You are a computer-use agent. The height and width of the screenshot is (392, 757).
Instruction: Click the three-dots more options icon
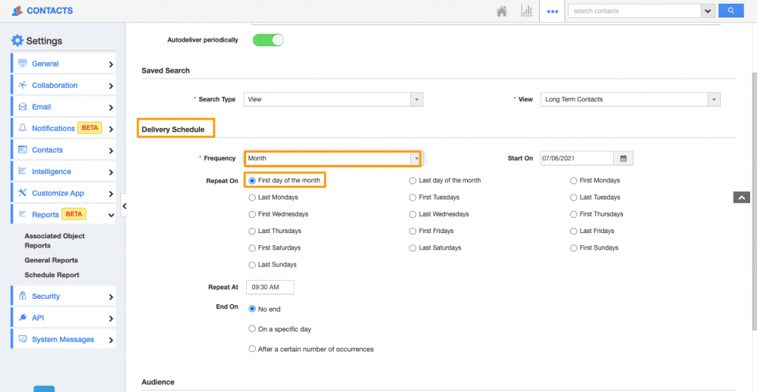[553, 11]
